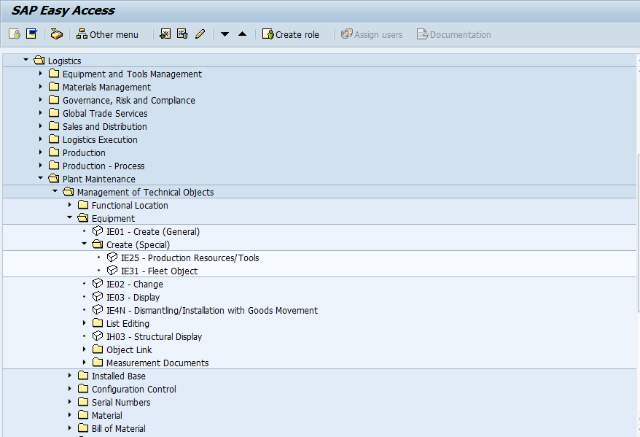
Task: Click the Create role button
Action: click(292, 34)
